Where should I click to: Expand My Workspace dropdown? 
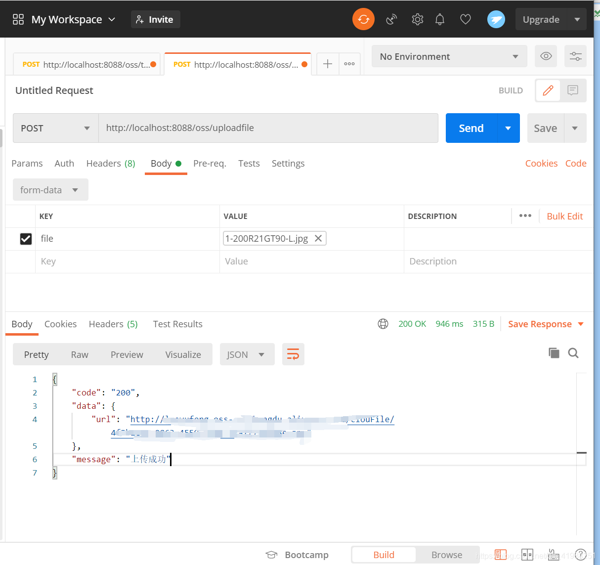pos(112,19)
